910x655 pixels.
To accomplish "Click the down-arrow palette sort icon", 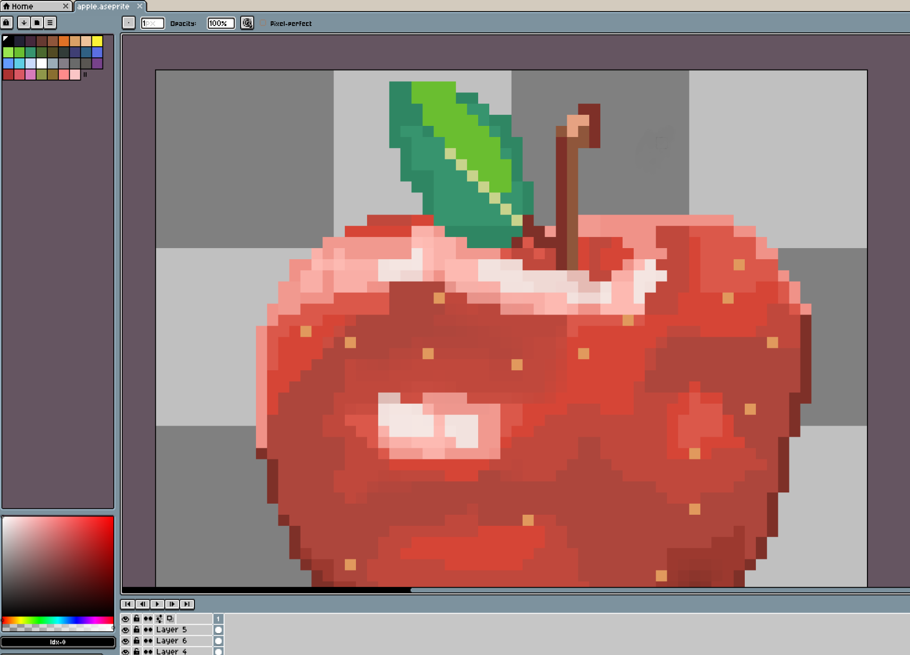I will tap(23, 23).
